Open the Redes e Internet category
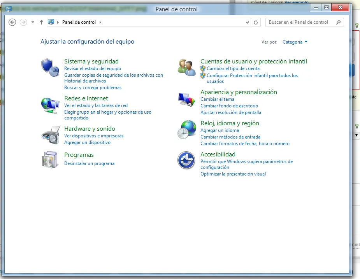 pyautogui.click(x=86, y=98)
